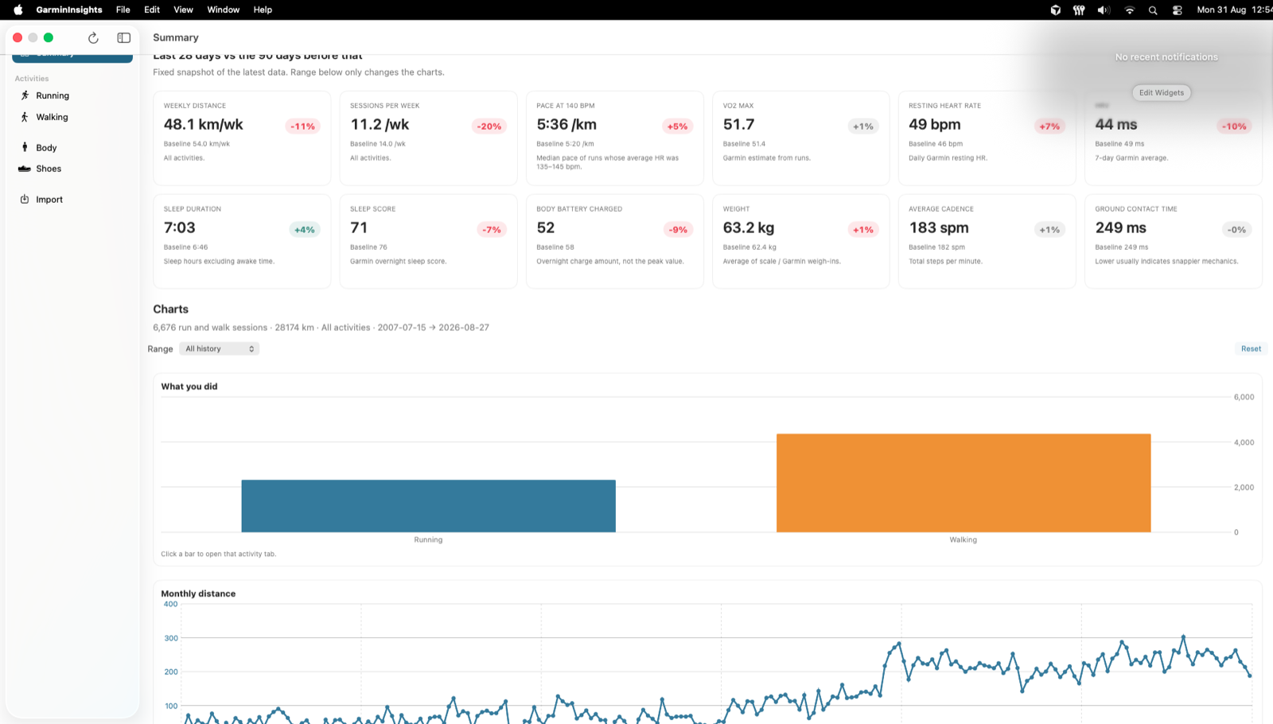Click the Reset button for charts

(x=1251, y=348)
